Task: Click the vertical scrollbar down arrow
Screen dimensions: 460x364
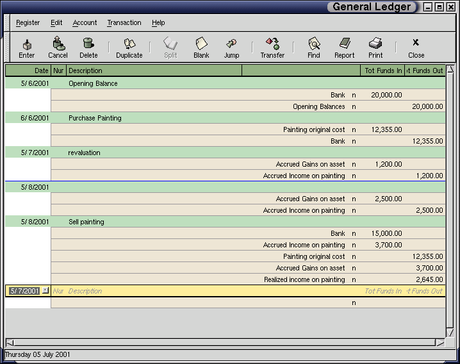Action: coord(450,333)
